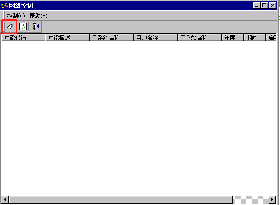Image resolution: width=280 pixels, height=205 pixels.
Task: Open the 帮助(H) menu
Action: 39,16
